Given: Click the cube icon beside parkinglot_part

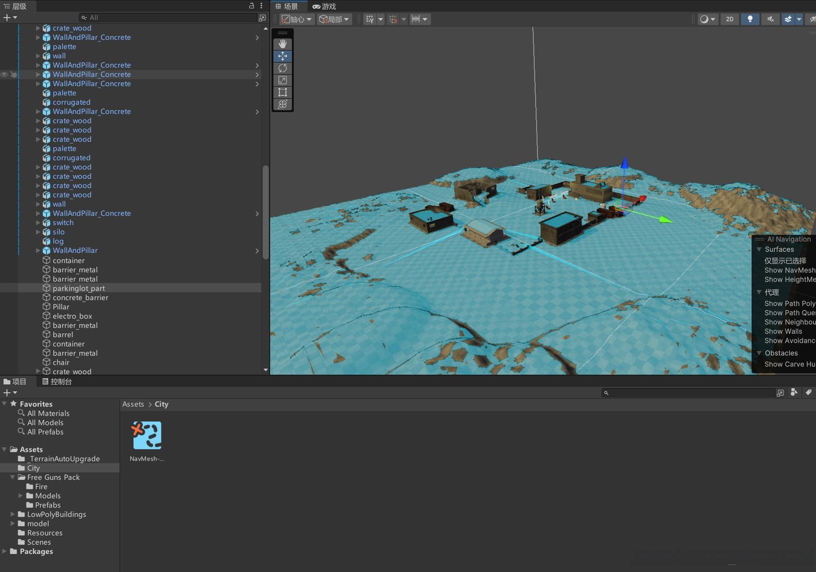Looking at the screenshot, I should coord(46,288).
